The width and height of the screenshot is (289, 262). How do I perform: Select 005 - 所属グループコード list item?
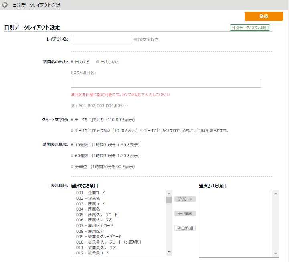[118, 215]
